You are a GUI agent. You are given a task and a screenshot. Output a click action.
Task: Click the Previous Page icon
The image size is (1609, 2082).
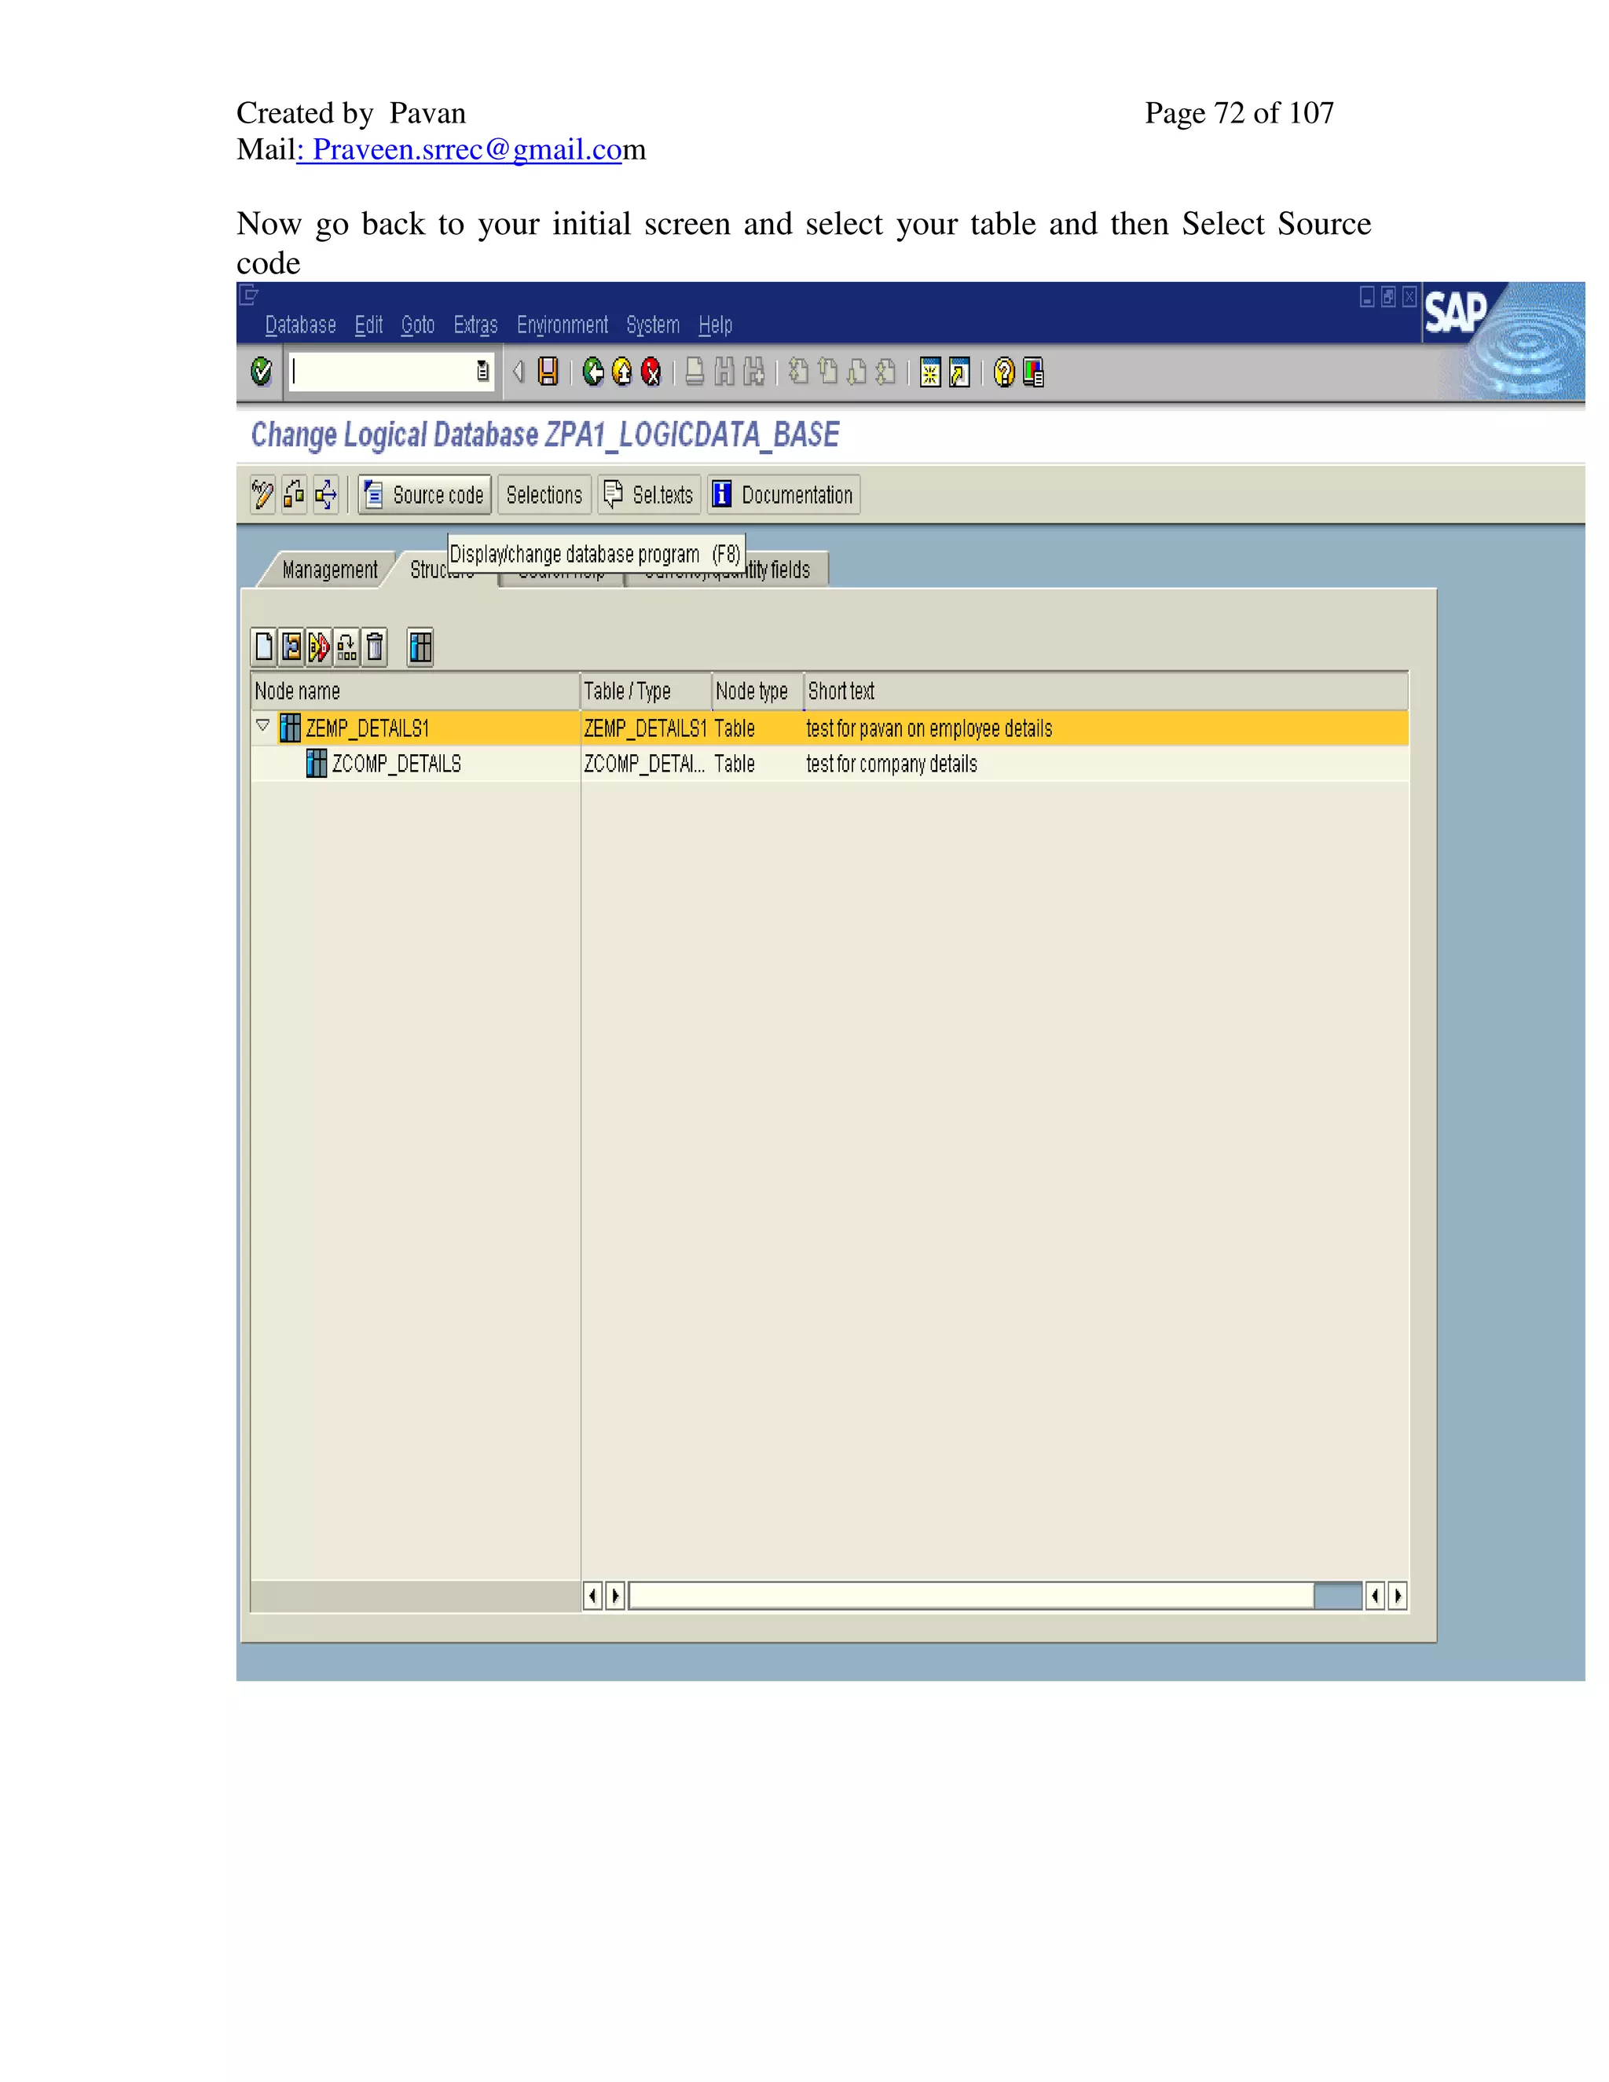[827, 372]
